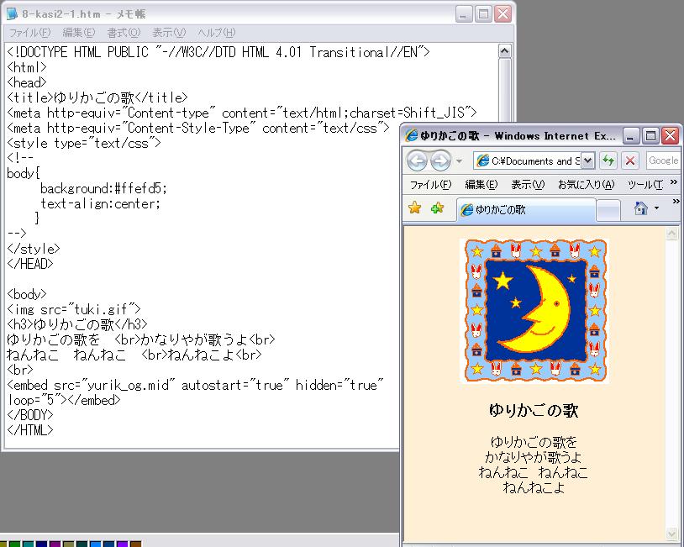Maximize the Notepad window
Viewport: 684px width, 547px height.
(483, 14)
